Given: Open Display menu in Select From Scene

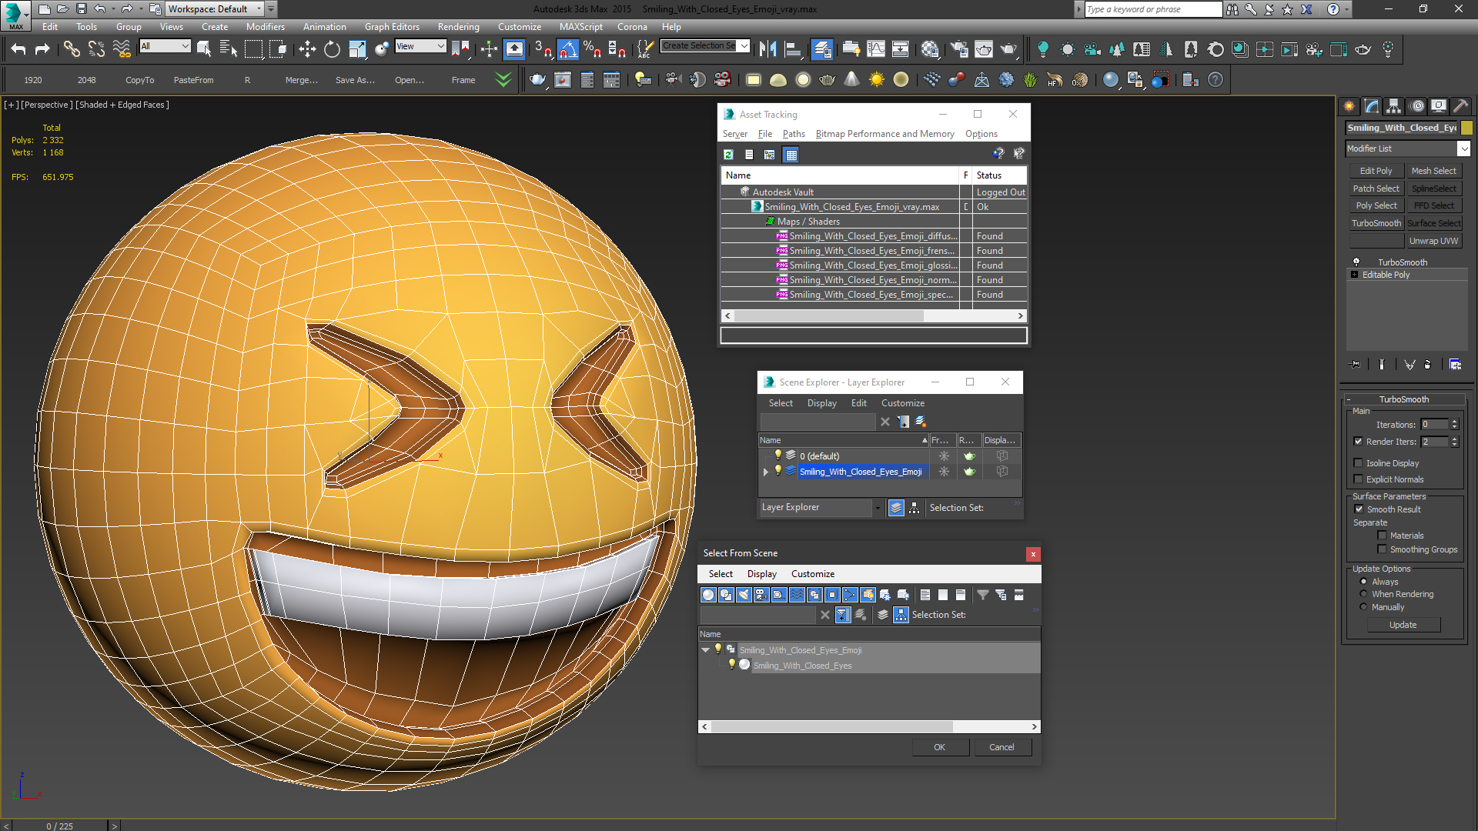Looking at the screenshot, I should [761, 574].
